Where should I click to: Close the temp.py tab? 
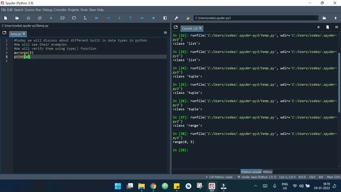(x=24, y=34)
